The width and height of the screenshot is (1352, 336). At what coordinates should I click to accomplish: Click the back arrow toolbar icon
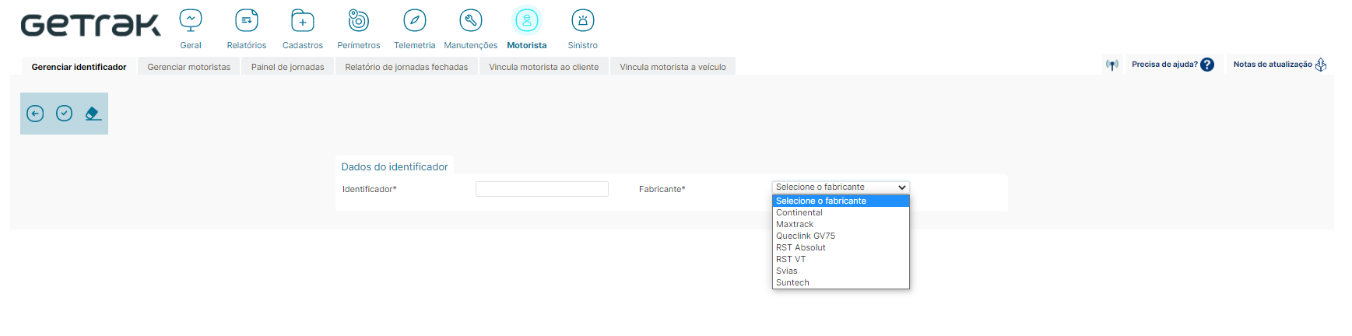point(35,114)
